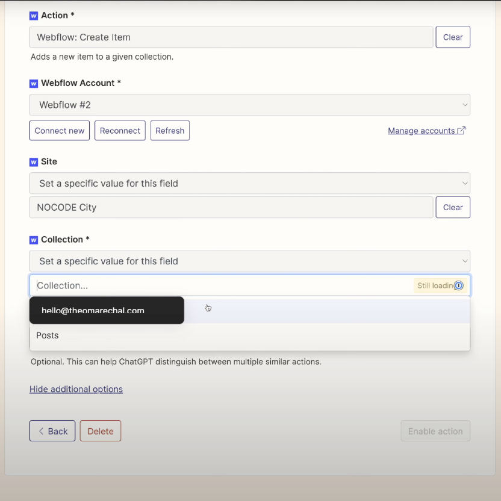Screen dimensions: 501x501
Task: Click the Webflow: Create Item action field
Action: [x=231, y=37]
